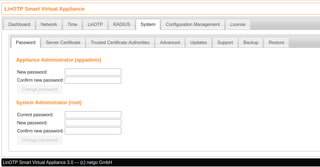Focus root New password field
The width and height of the screenshot is (320, 167).
93,123
